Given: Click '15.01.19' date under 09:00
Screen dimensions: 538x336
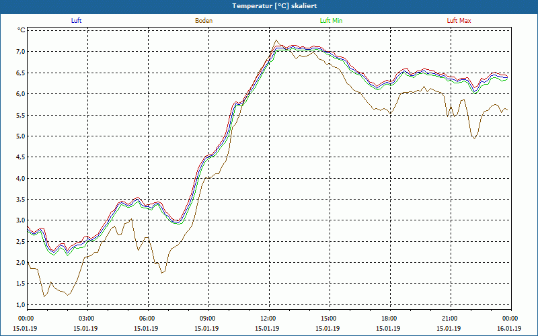Looking at the screenshot, I should pyautogui.click(x=206, y=328).
